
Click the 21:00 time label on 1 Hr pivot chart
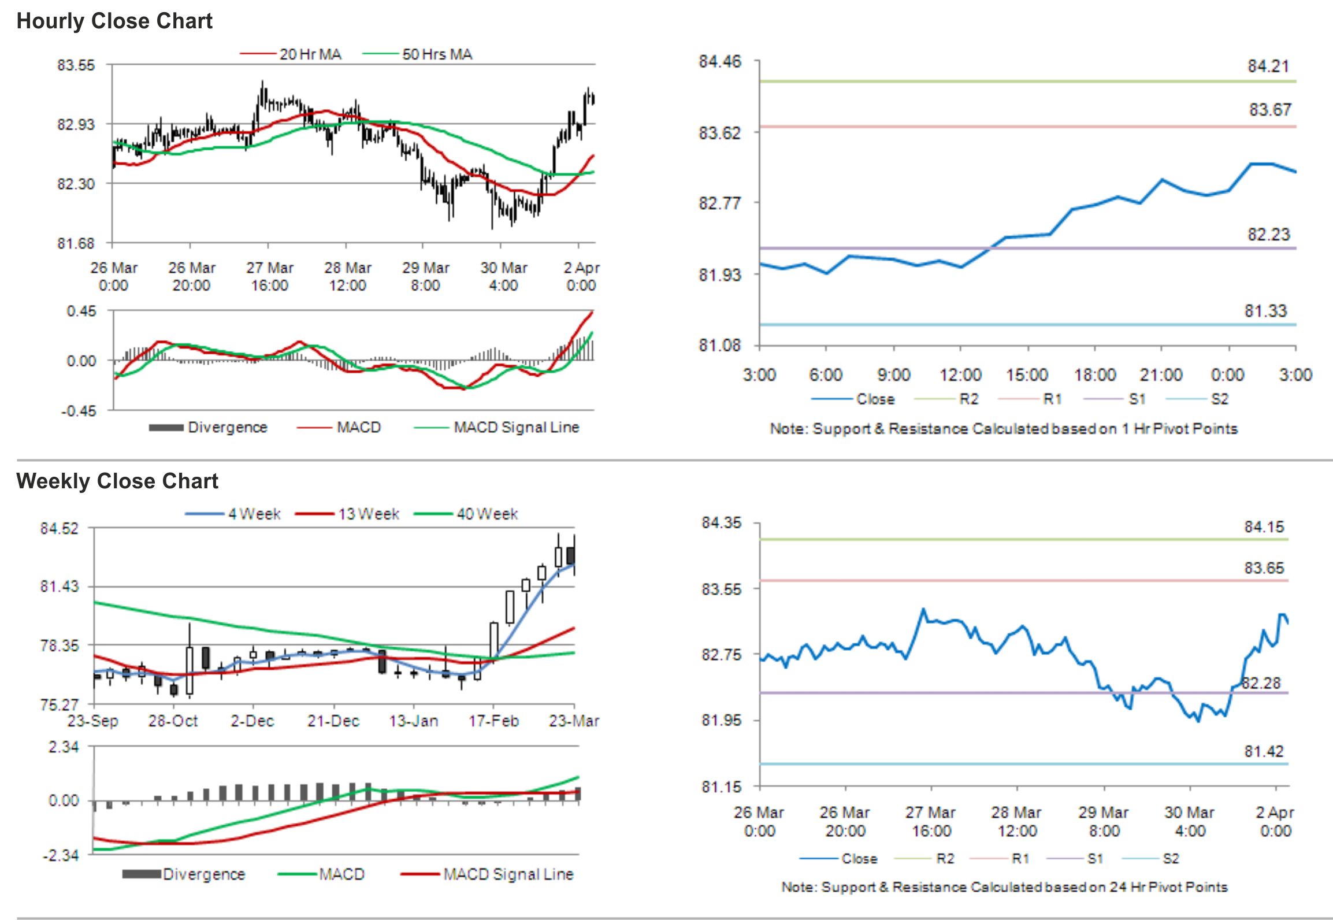click(1161, 375)
